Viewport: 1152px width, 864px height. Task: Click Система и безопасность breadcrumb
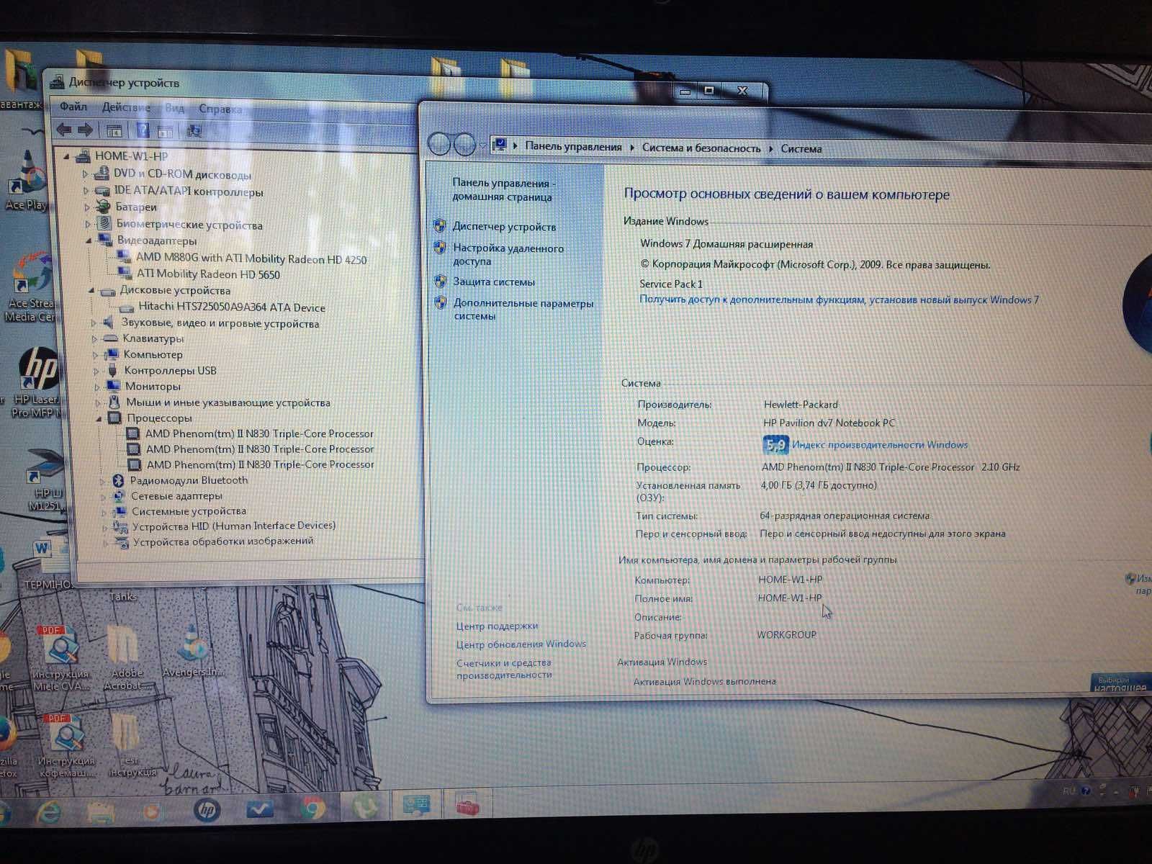[701, 148]
